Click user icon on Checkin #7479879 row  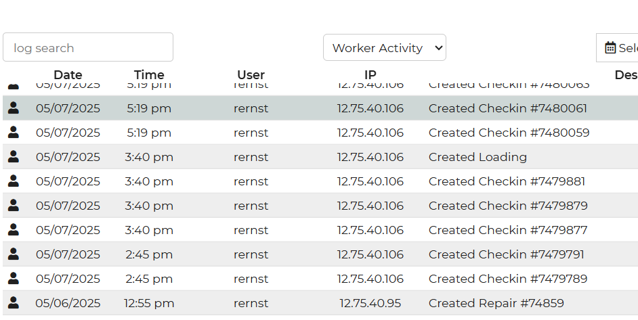pyautogui.click(x=13, y=205)
